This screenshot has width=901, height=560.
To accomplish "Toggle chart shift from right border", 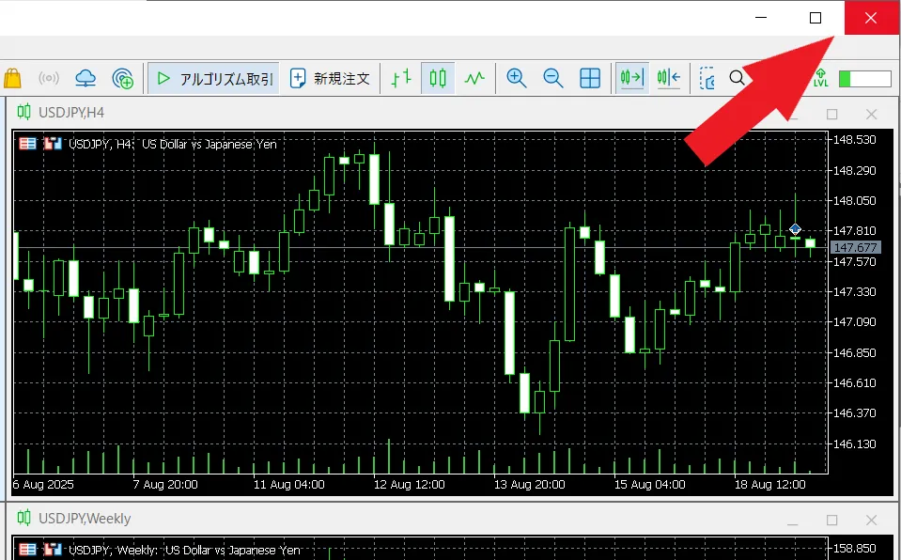I will click(668, 78).
